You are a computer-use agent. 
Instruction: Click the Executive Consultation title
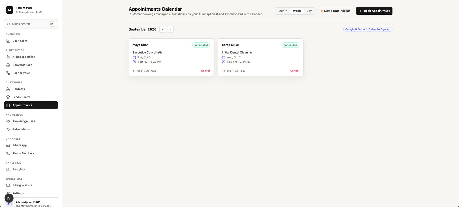pos(148,53)
